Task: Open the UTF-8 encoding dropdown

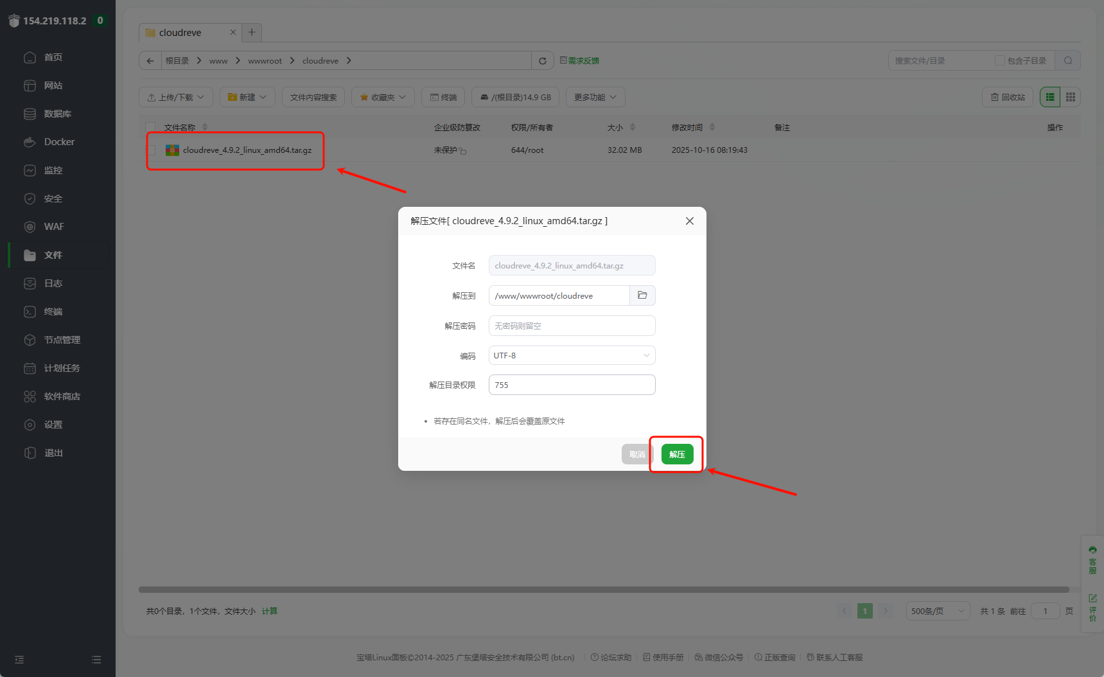Action: (572, 355)
